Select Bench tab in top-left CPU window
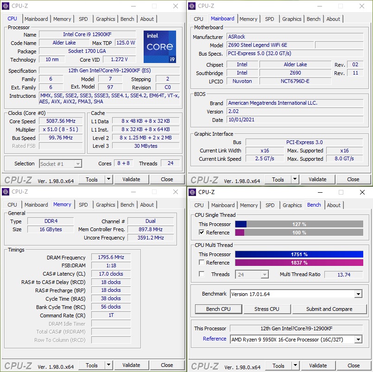This screenshot has height=372, width=373. [127, 19]
